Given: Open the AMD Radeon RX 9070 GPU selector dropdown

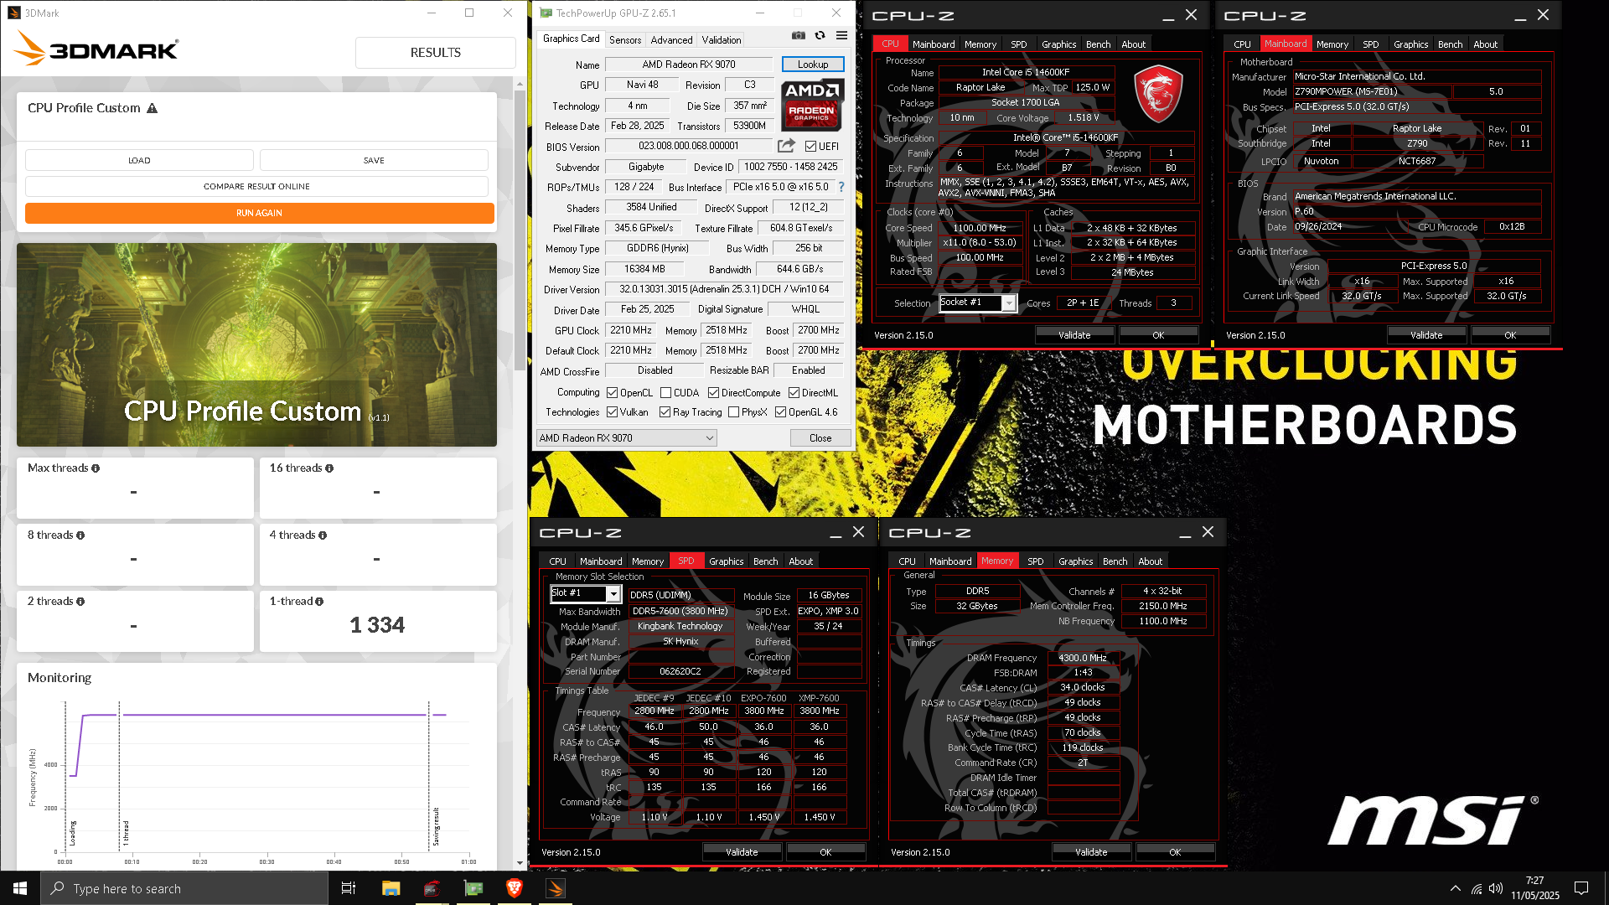Looking at the screenshot, I should (627, 438).
